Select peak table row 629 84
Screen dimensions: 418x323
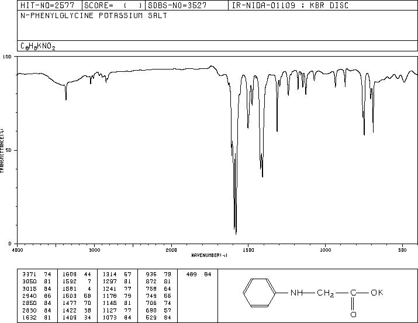pyautogui.click(x=158, y=318)
